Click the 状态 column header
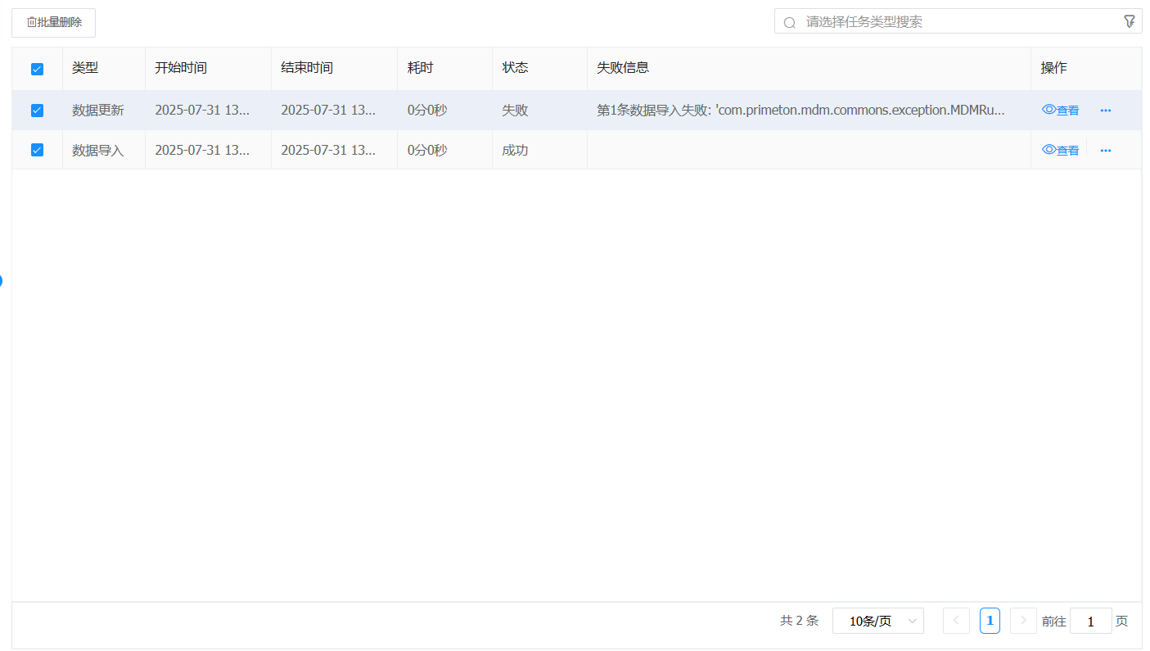The image size is (1150, 651). click(x=515, y=68)
